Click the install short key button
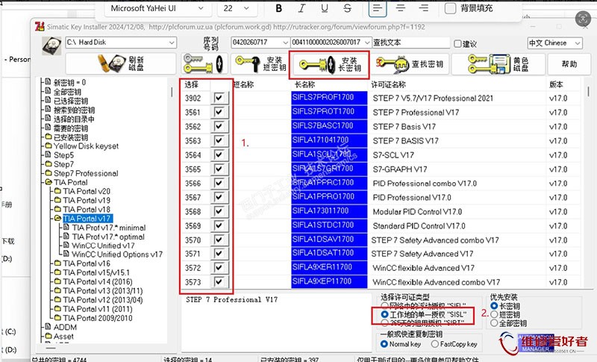The width and height of the screenshot is (597, 362). click(x=260, y=63)
